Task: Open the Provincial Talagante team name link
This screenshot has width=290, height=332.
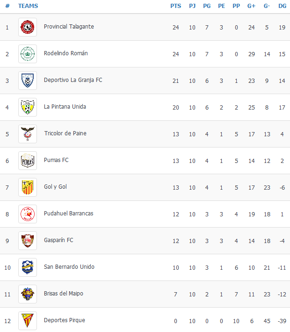Action: [69, 27]
